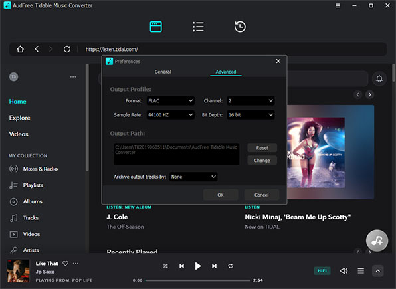Navigate forward with the right arrow
This screenshot has height=289, width=396.
pos(50,49)
